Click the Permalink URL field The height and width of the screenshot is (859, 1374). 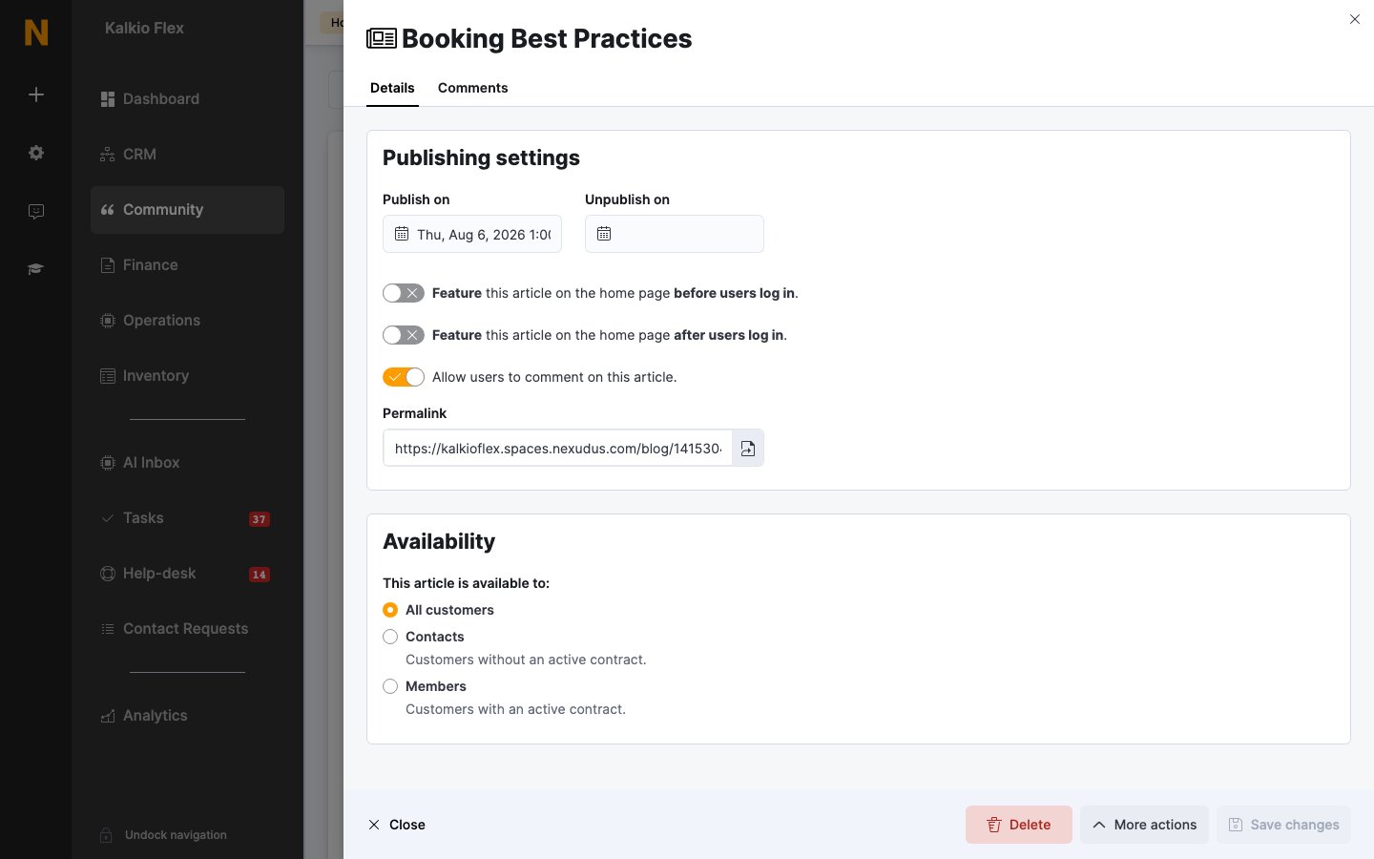(x=558, y=448)
